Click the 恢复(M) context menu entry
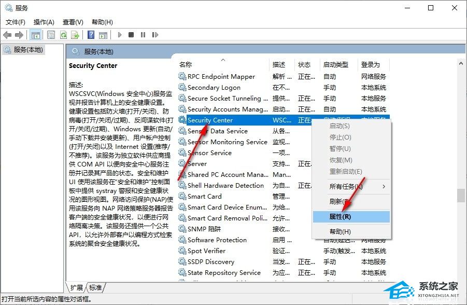467x305 pixels. pos(351,160)
